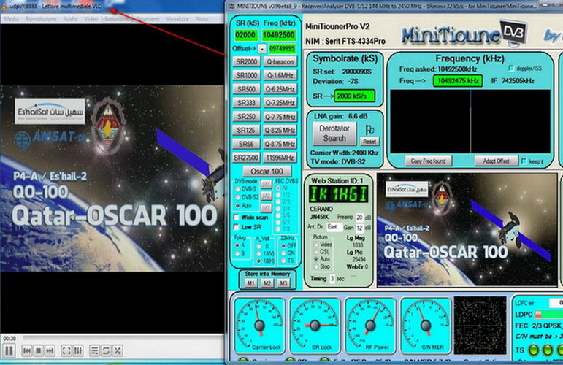Click the Offset value field 09749995
The height and width of the screenshot is (365, 563).
[x=282, y=48]
